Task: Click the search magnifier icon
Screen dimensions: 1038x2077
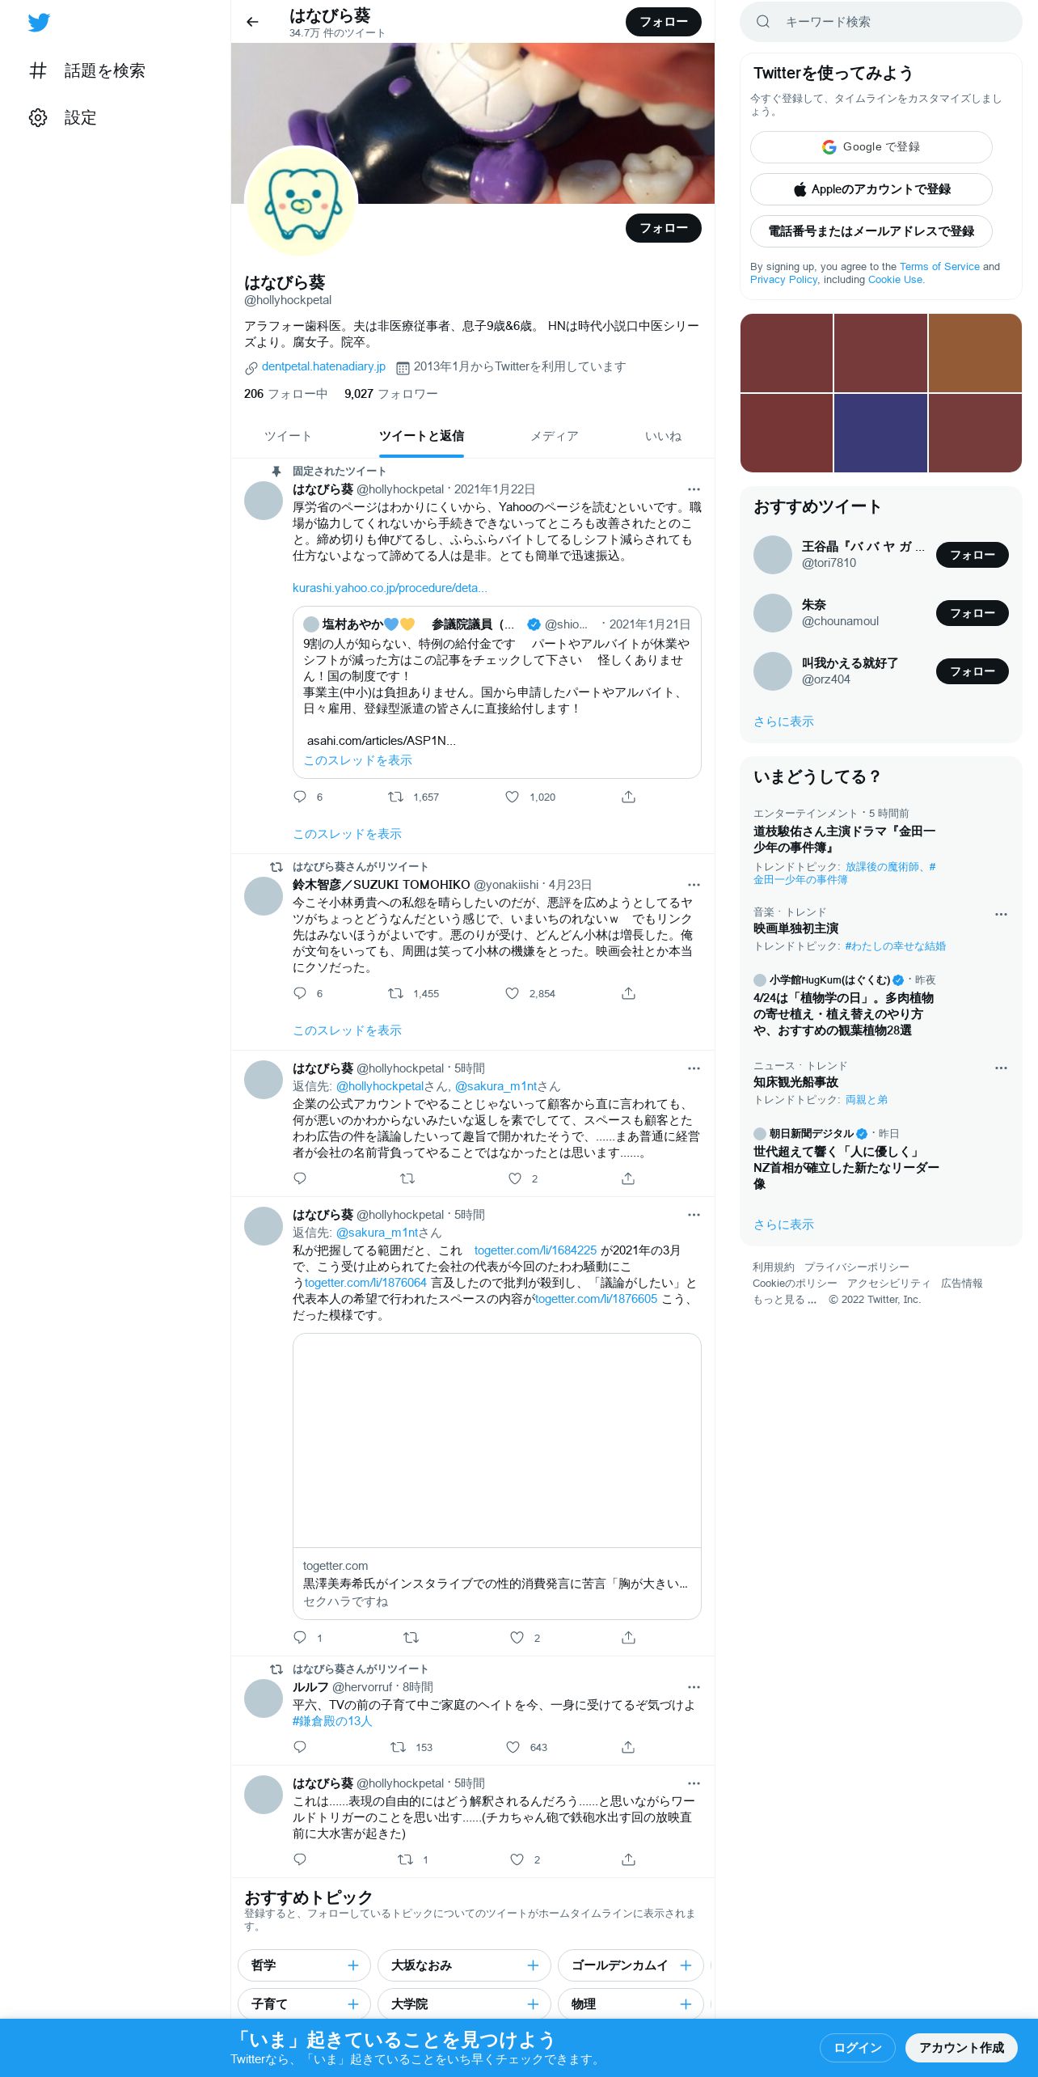Action: 762,22
